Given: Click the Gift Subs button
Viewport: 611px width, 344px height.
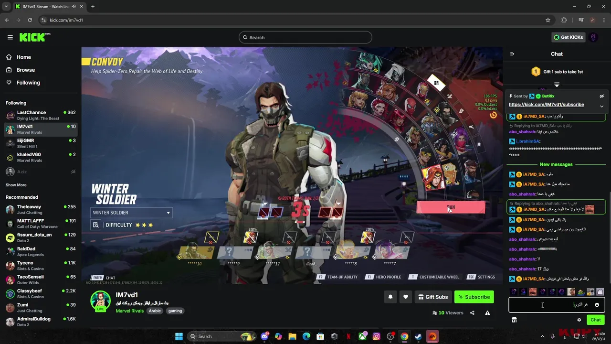Looking at the screenshot, I should coord(433,297).
